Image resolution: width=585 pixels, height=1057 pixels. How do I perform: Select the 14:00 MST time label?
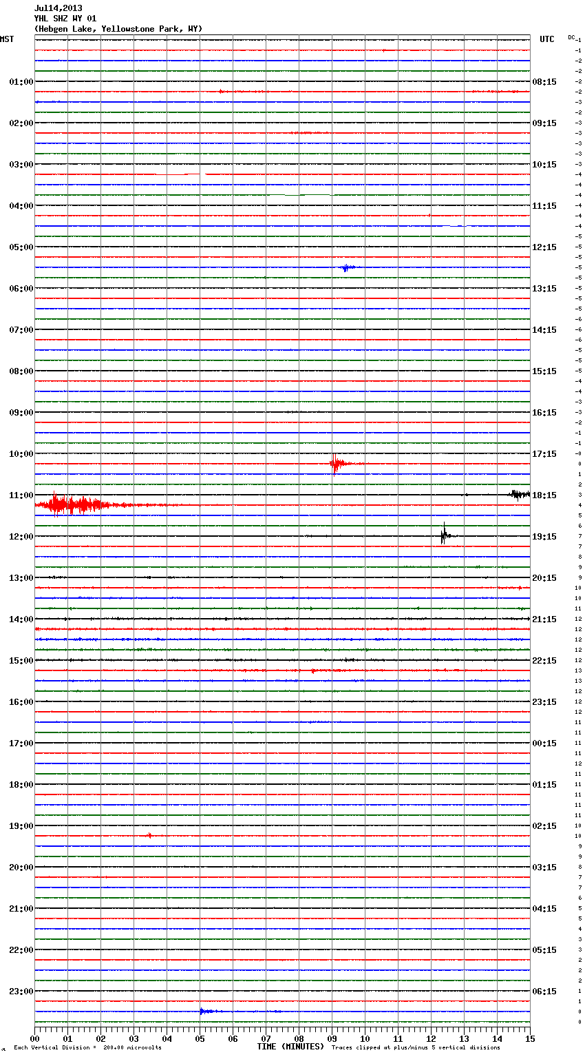(x=21, y=619)
